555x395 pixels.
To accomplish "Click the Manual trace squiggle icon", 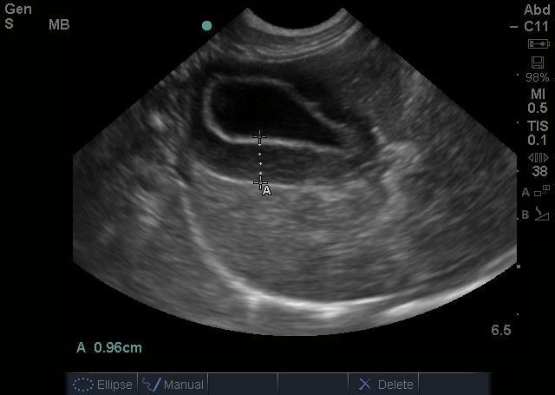I will pos(151,385).
